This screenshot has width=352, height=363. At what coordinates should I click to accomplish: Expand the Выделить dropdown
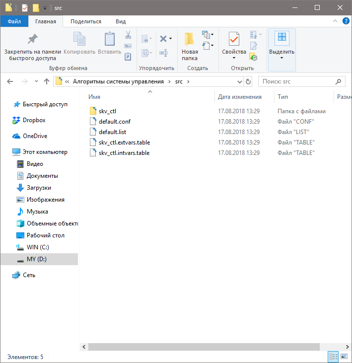(x=282, y=58)
